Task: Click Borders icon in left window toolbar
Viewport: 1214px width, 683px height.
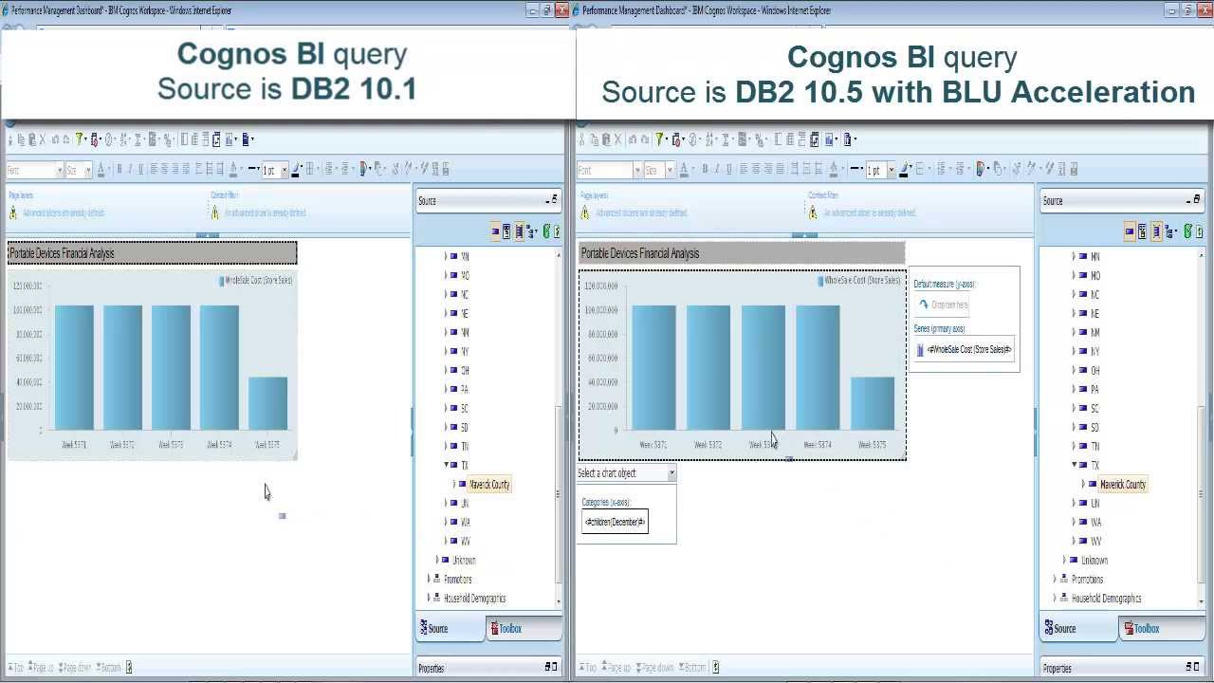Action: click(x=309, y=170)
